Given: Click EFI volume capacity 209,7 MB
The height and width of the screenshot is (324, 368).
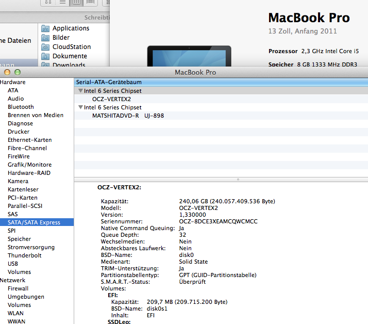Looking at the screenshot, I should [160, 302].
